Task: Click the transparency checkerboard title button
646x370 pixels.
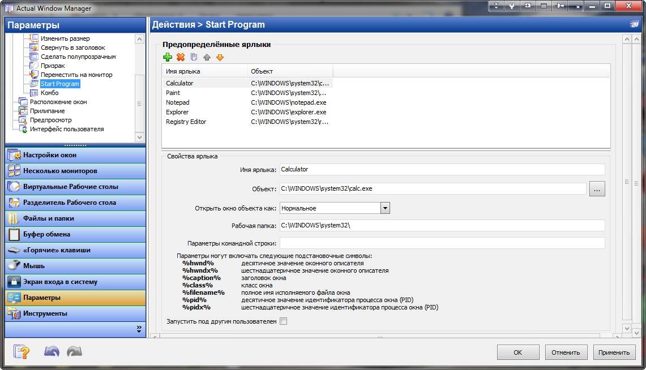Action: tap(544, 6)
